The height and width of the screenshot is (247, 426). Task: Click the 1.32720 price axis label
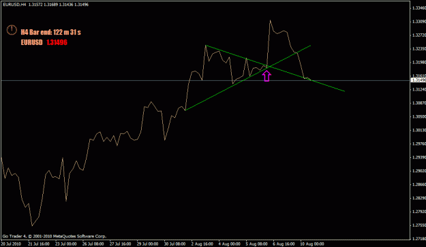point(419,35)
